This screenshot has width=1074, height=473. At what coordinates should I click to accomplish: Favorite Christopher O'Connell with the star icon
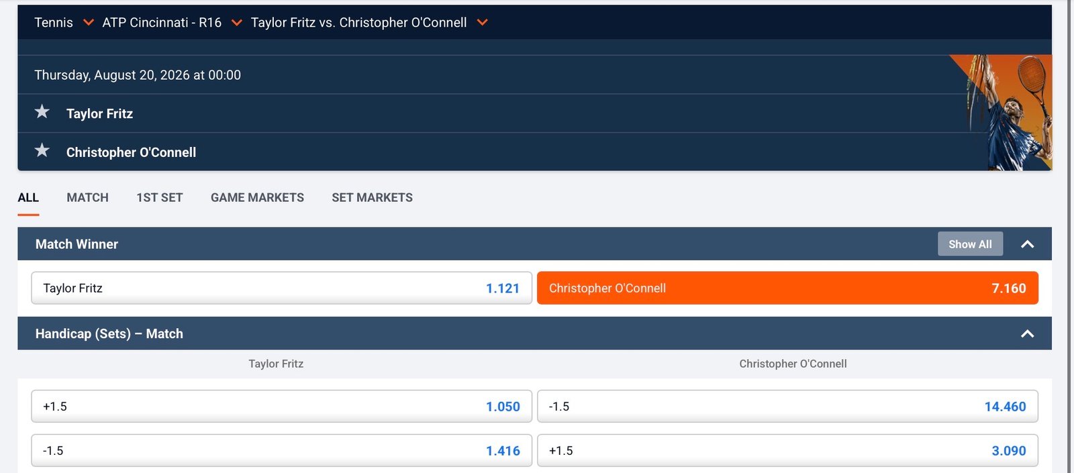[42, 151]
